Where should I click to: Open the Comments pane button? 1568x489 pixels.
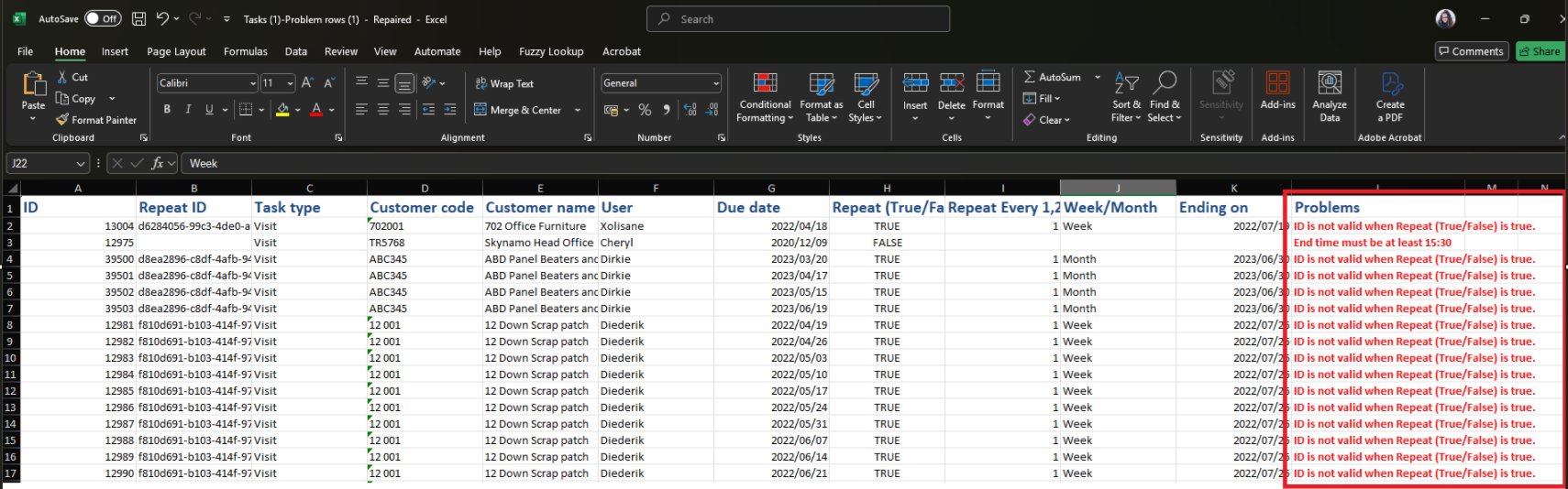(x=1471, y=51)
